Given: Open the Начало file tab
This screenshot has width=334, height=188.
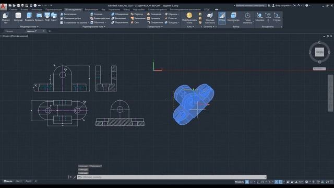Looking at the screenshot, I should (x=9, y=31).
